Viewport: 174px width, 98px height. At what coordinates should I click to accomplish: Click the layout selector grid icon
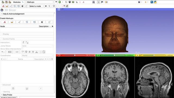click(94, 2)
